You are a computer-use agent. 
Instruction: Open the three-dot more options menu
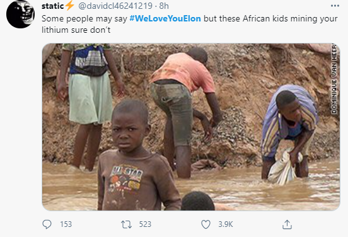click(x=335, y=6)
